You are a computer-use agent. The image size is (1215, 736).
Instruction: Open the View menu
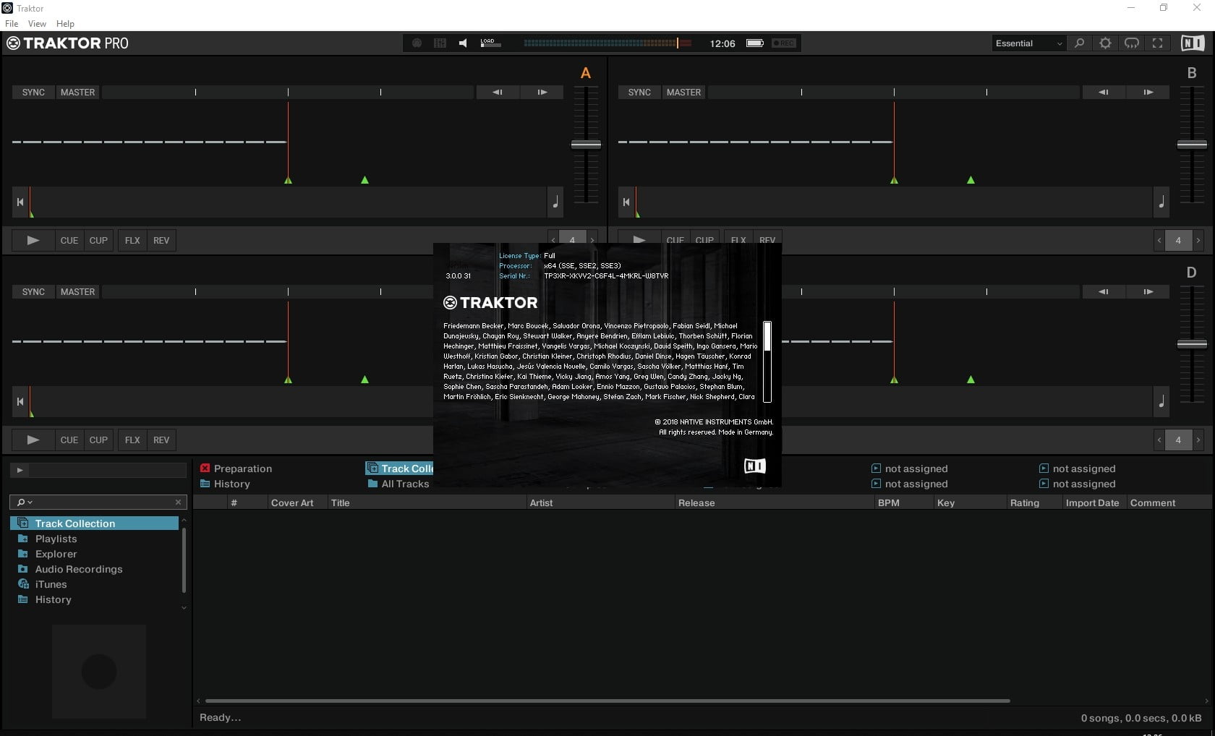[x=37, y=24]
